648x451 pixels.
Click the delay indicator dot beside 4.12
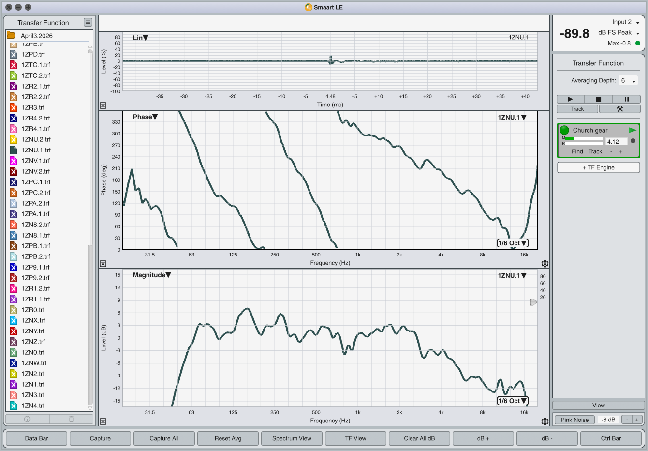633,141
